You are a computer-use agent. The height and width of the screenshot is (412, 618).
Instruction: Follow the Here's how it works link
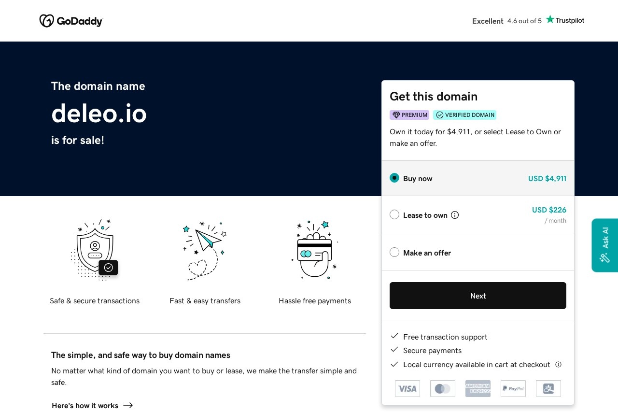[92, 405]
